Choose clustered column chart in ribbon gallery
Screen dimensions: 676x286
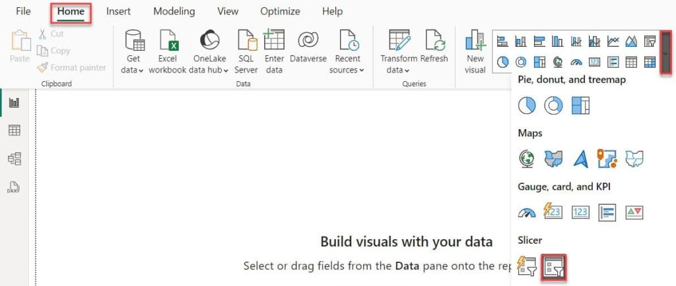click(x=557, y=42)
